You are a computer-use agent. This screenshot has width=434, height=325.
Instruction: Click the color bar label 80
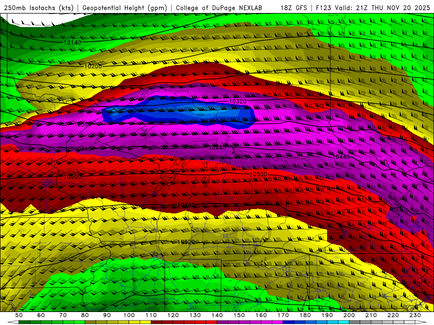tap(85, 315)
